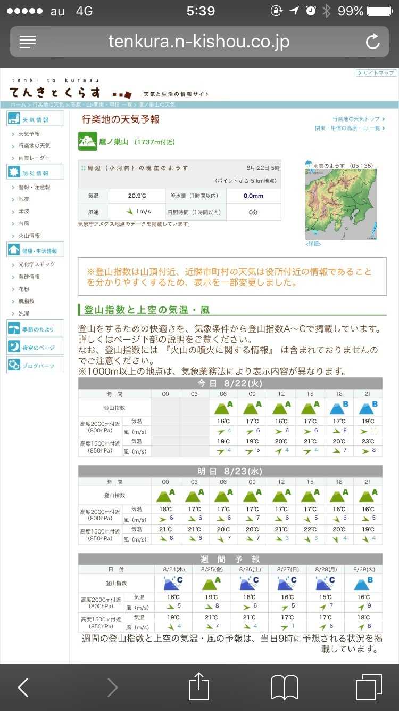The height and width of the screenshot is (711, 399).
Task: Open Safari bookmarks book icon
Action: 284,687
